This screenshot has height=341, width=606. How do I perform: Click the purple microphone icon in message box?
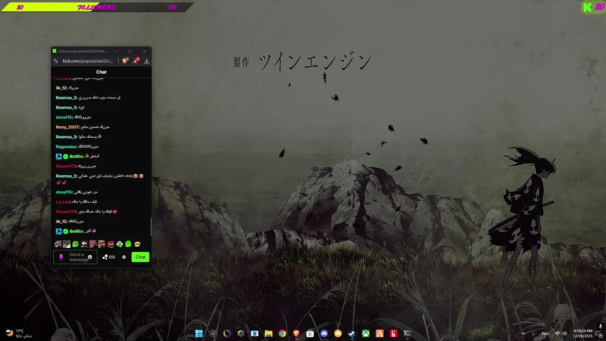click(61, 257)
